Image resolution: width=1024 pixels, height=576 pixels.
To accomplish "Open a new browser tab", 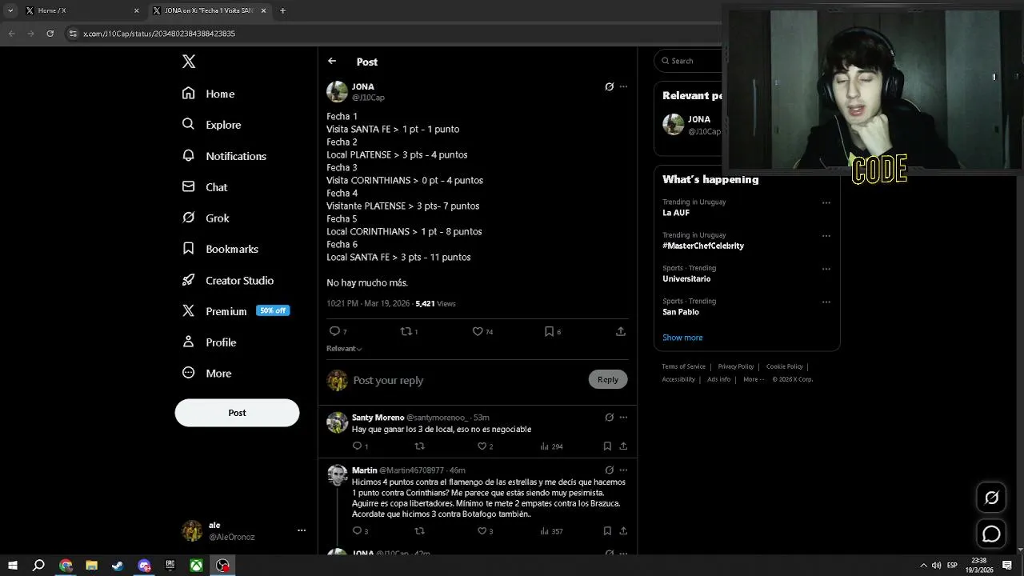I will pyautogui.click(x=282, y=10).
